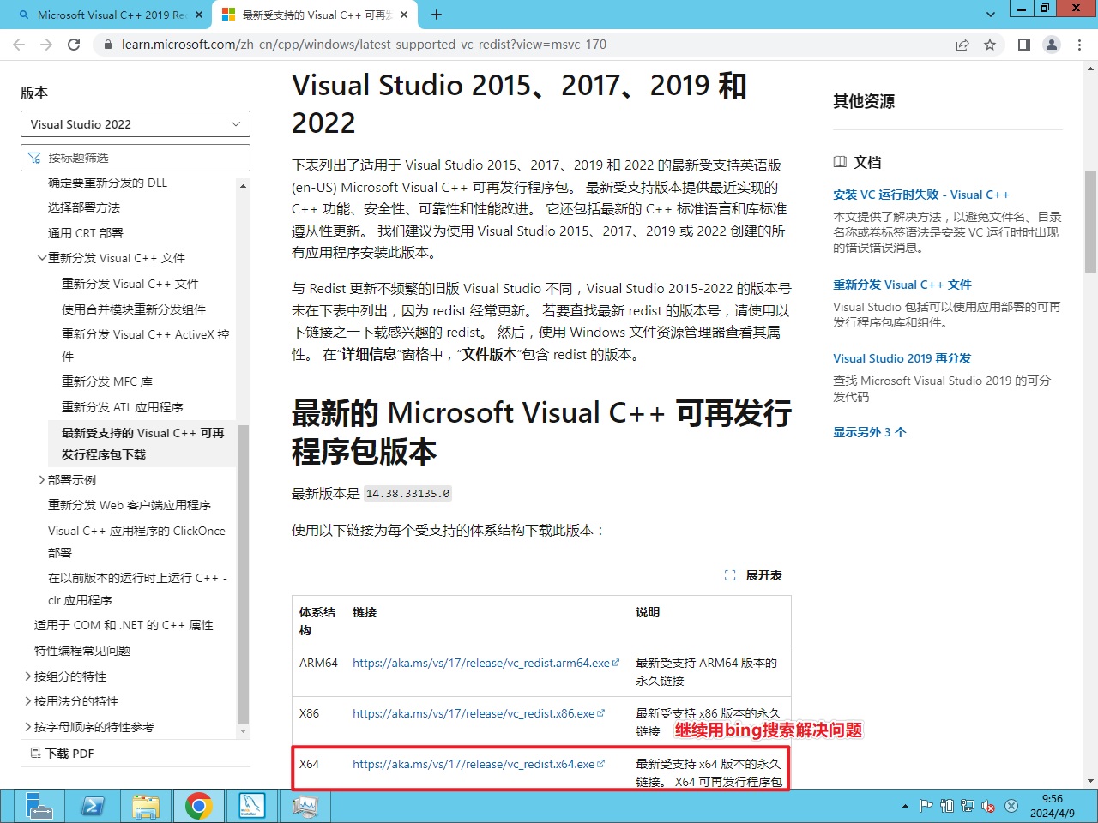Bookmark this page with the star
Screen dimensions: 1098x823
(x=990, y=45)
